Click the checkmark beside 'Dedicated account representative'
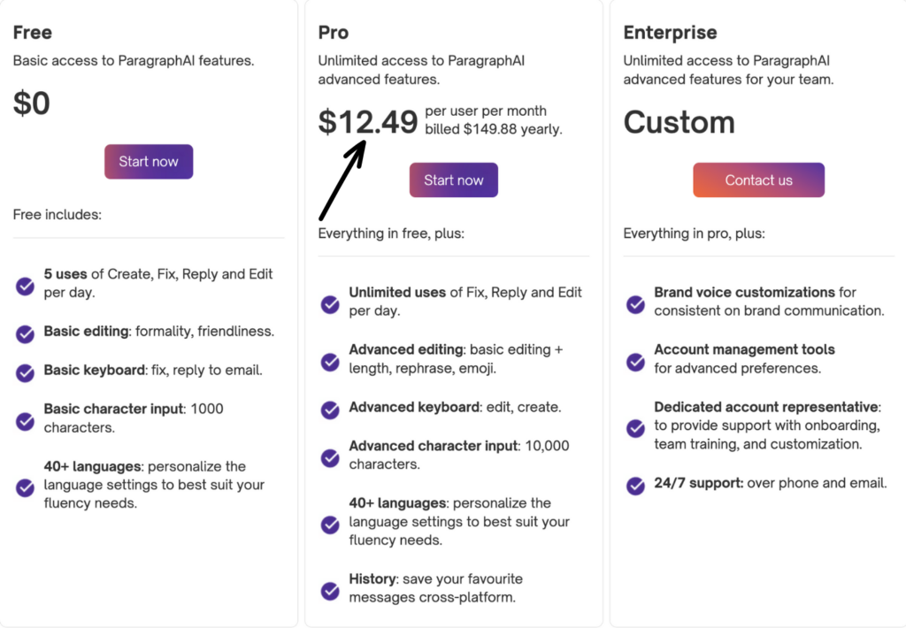Screen dimensions: 906x628 click(635, 428)
